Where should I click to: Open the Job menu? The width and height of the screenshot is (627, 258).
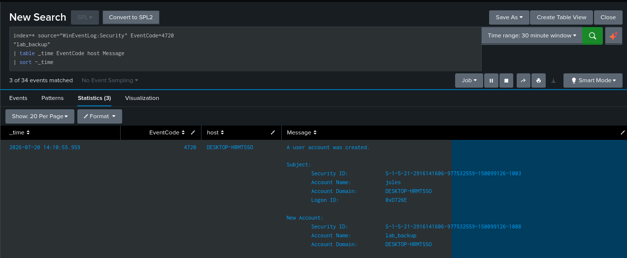point(469,80)
